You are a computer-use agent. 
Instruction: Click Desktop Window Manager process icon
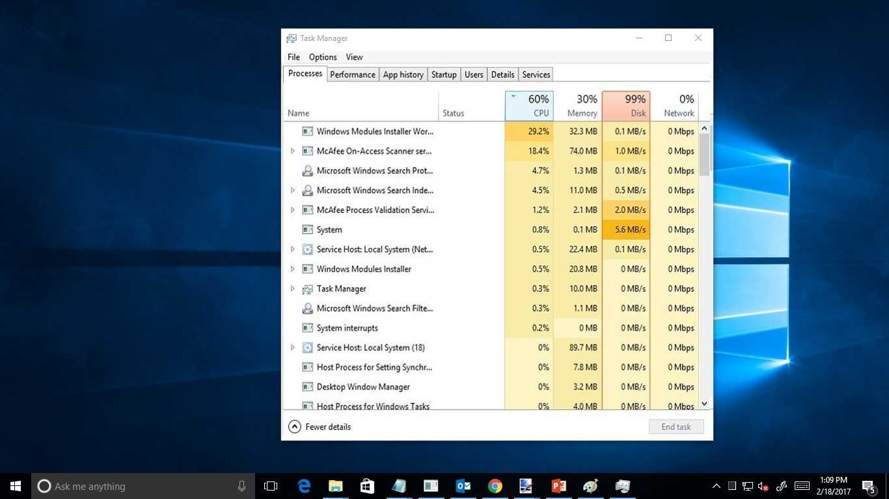(308, 387)
